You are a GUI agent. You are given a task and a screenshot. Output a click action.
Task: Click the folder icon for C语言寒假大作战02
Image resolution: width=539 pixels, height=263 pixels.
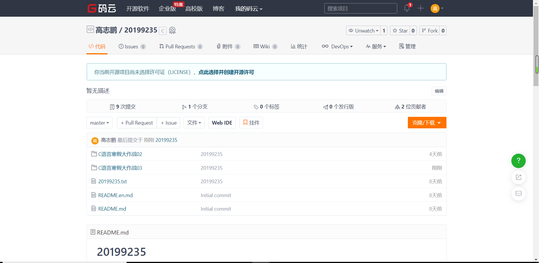click(94, 154)
